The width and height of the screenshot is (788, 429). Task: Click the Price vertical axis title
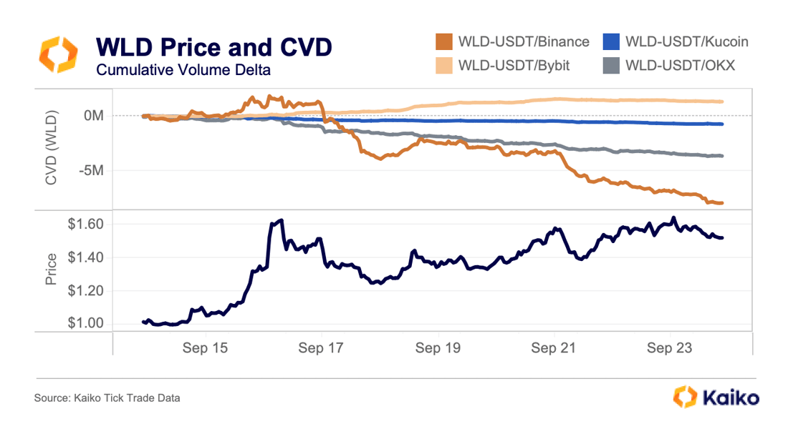tap(51, 270)
